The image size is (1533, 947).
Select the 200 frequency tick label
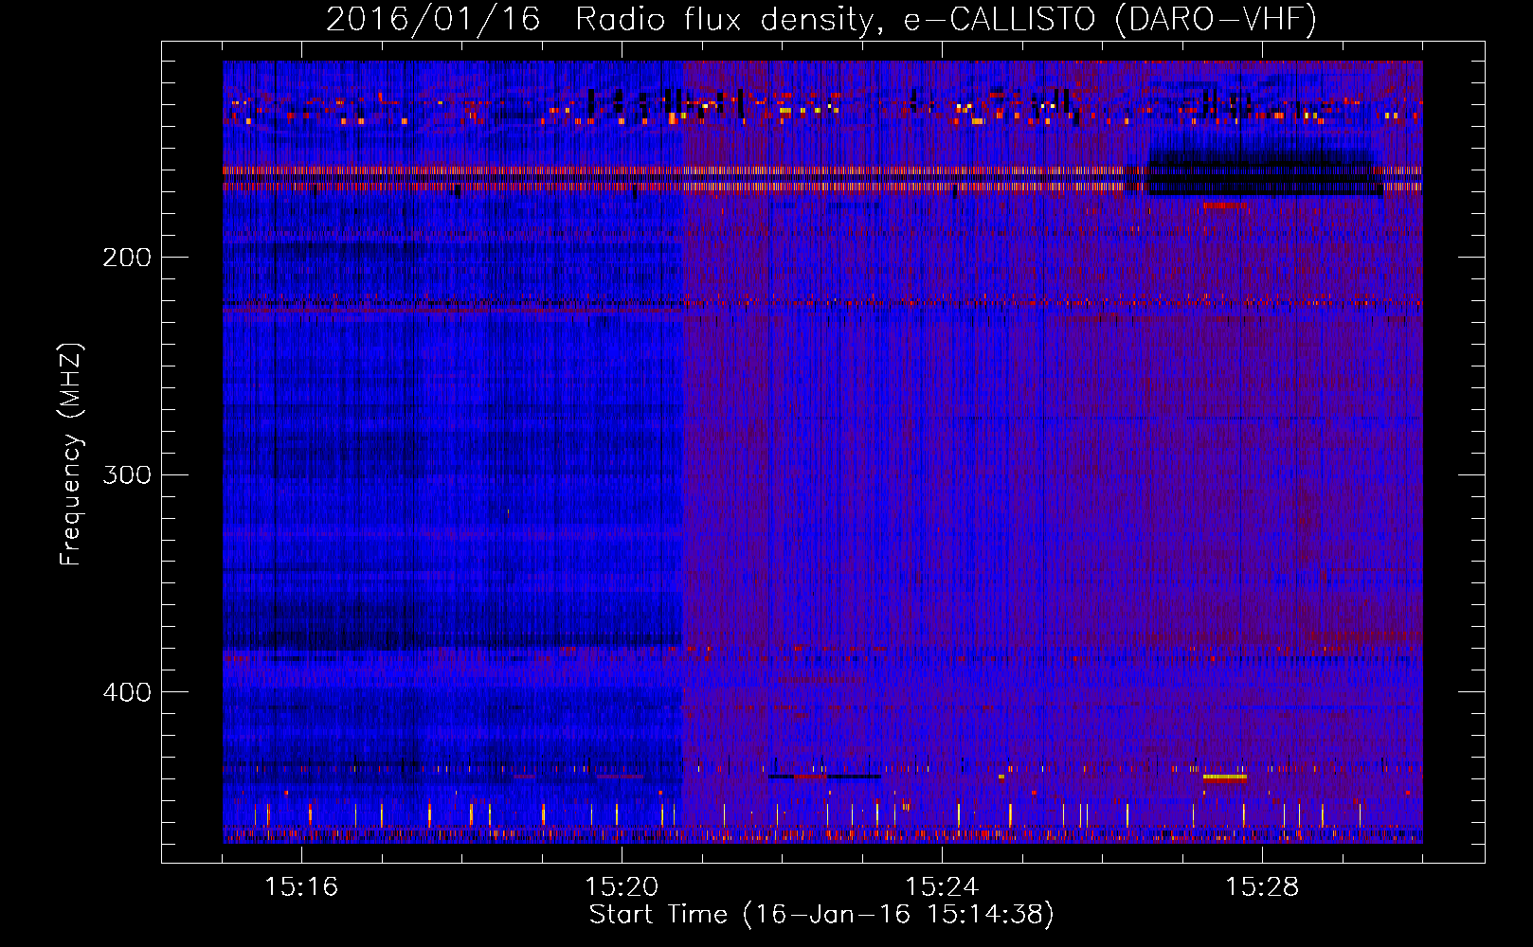pos(127,258)
